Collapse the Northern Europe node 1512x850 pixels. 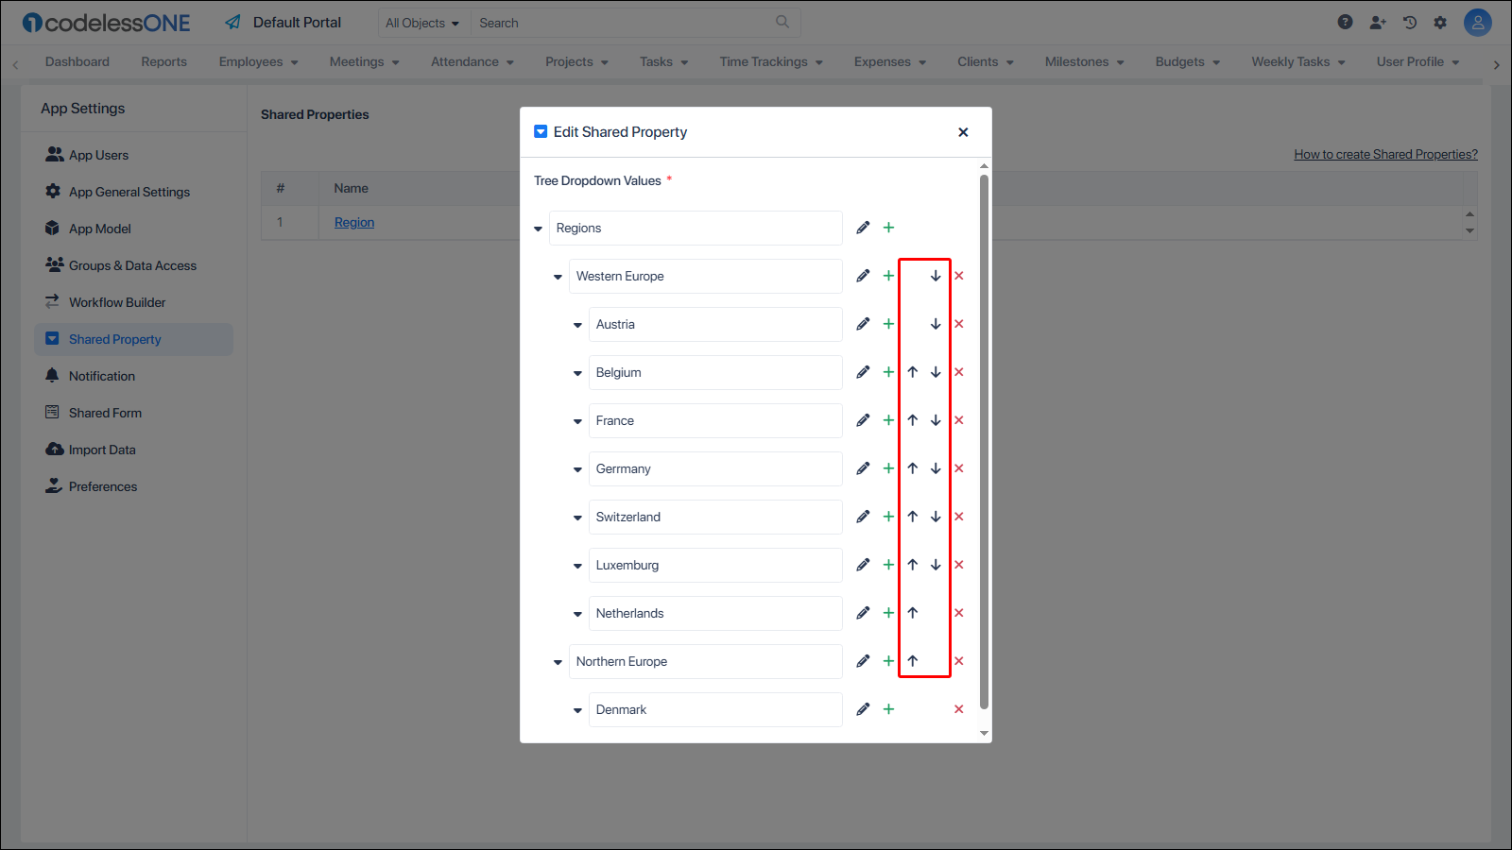coord(558,662)
